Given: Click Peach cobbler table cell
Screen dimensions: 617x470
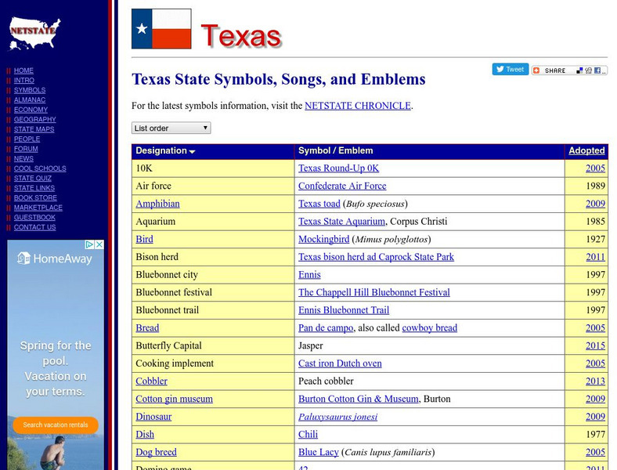Looking at the screenshot, I should tap(429, 381).
